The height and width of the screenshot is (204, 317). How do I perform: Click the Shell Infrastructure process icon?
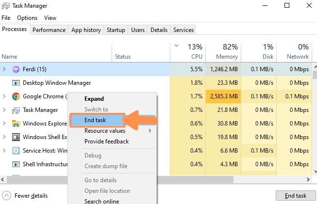[x=16, y=164]
